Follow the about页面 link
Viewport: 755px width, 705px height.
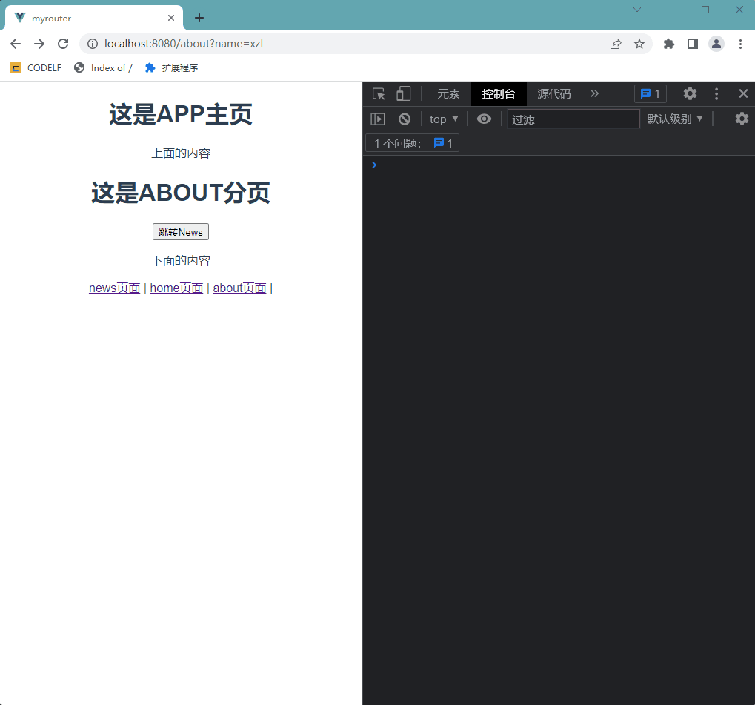click(240, 288)
